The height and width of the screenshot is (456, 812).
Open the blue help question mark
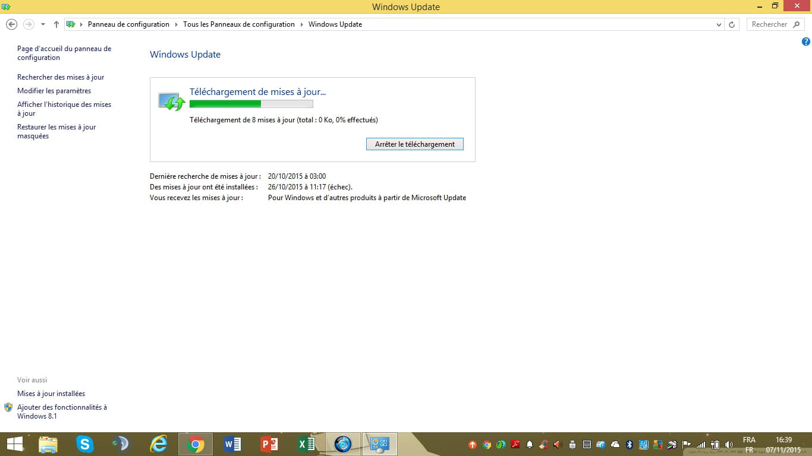click(805, 42)
